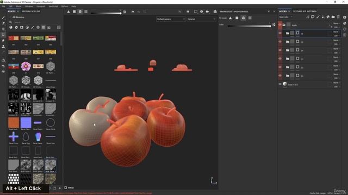This screenshot has height=195, width=348.
Task: Close the Assets tab
Action: [18, 11]
